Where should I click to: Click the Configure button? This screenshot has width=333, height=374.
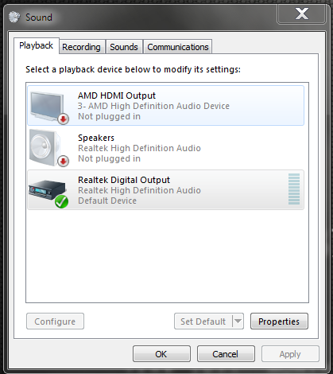[x=55, y=321]
